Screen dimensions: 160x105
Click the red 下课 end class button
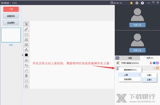(11, 9)
